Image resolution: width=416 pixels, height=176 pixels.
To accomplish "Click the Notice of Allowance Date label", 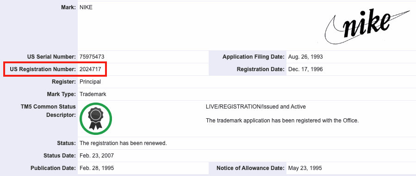I will point(250,168).
